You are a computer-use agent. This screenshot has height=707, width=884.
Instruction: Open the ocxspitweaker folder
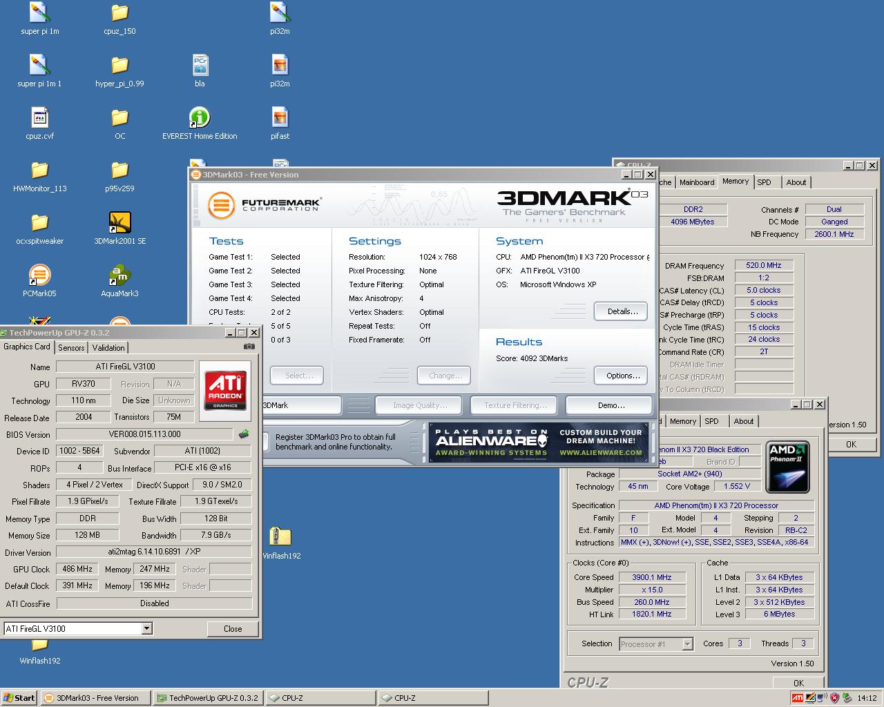point(39,224)
